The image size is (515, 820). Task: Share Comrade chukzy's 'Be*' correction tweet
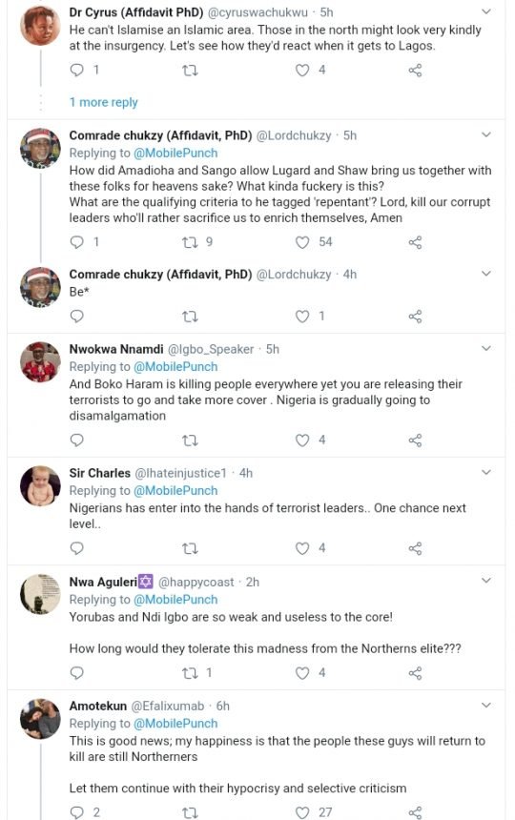tap(415, 317)
